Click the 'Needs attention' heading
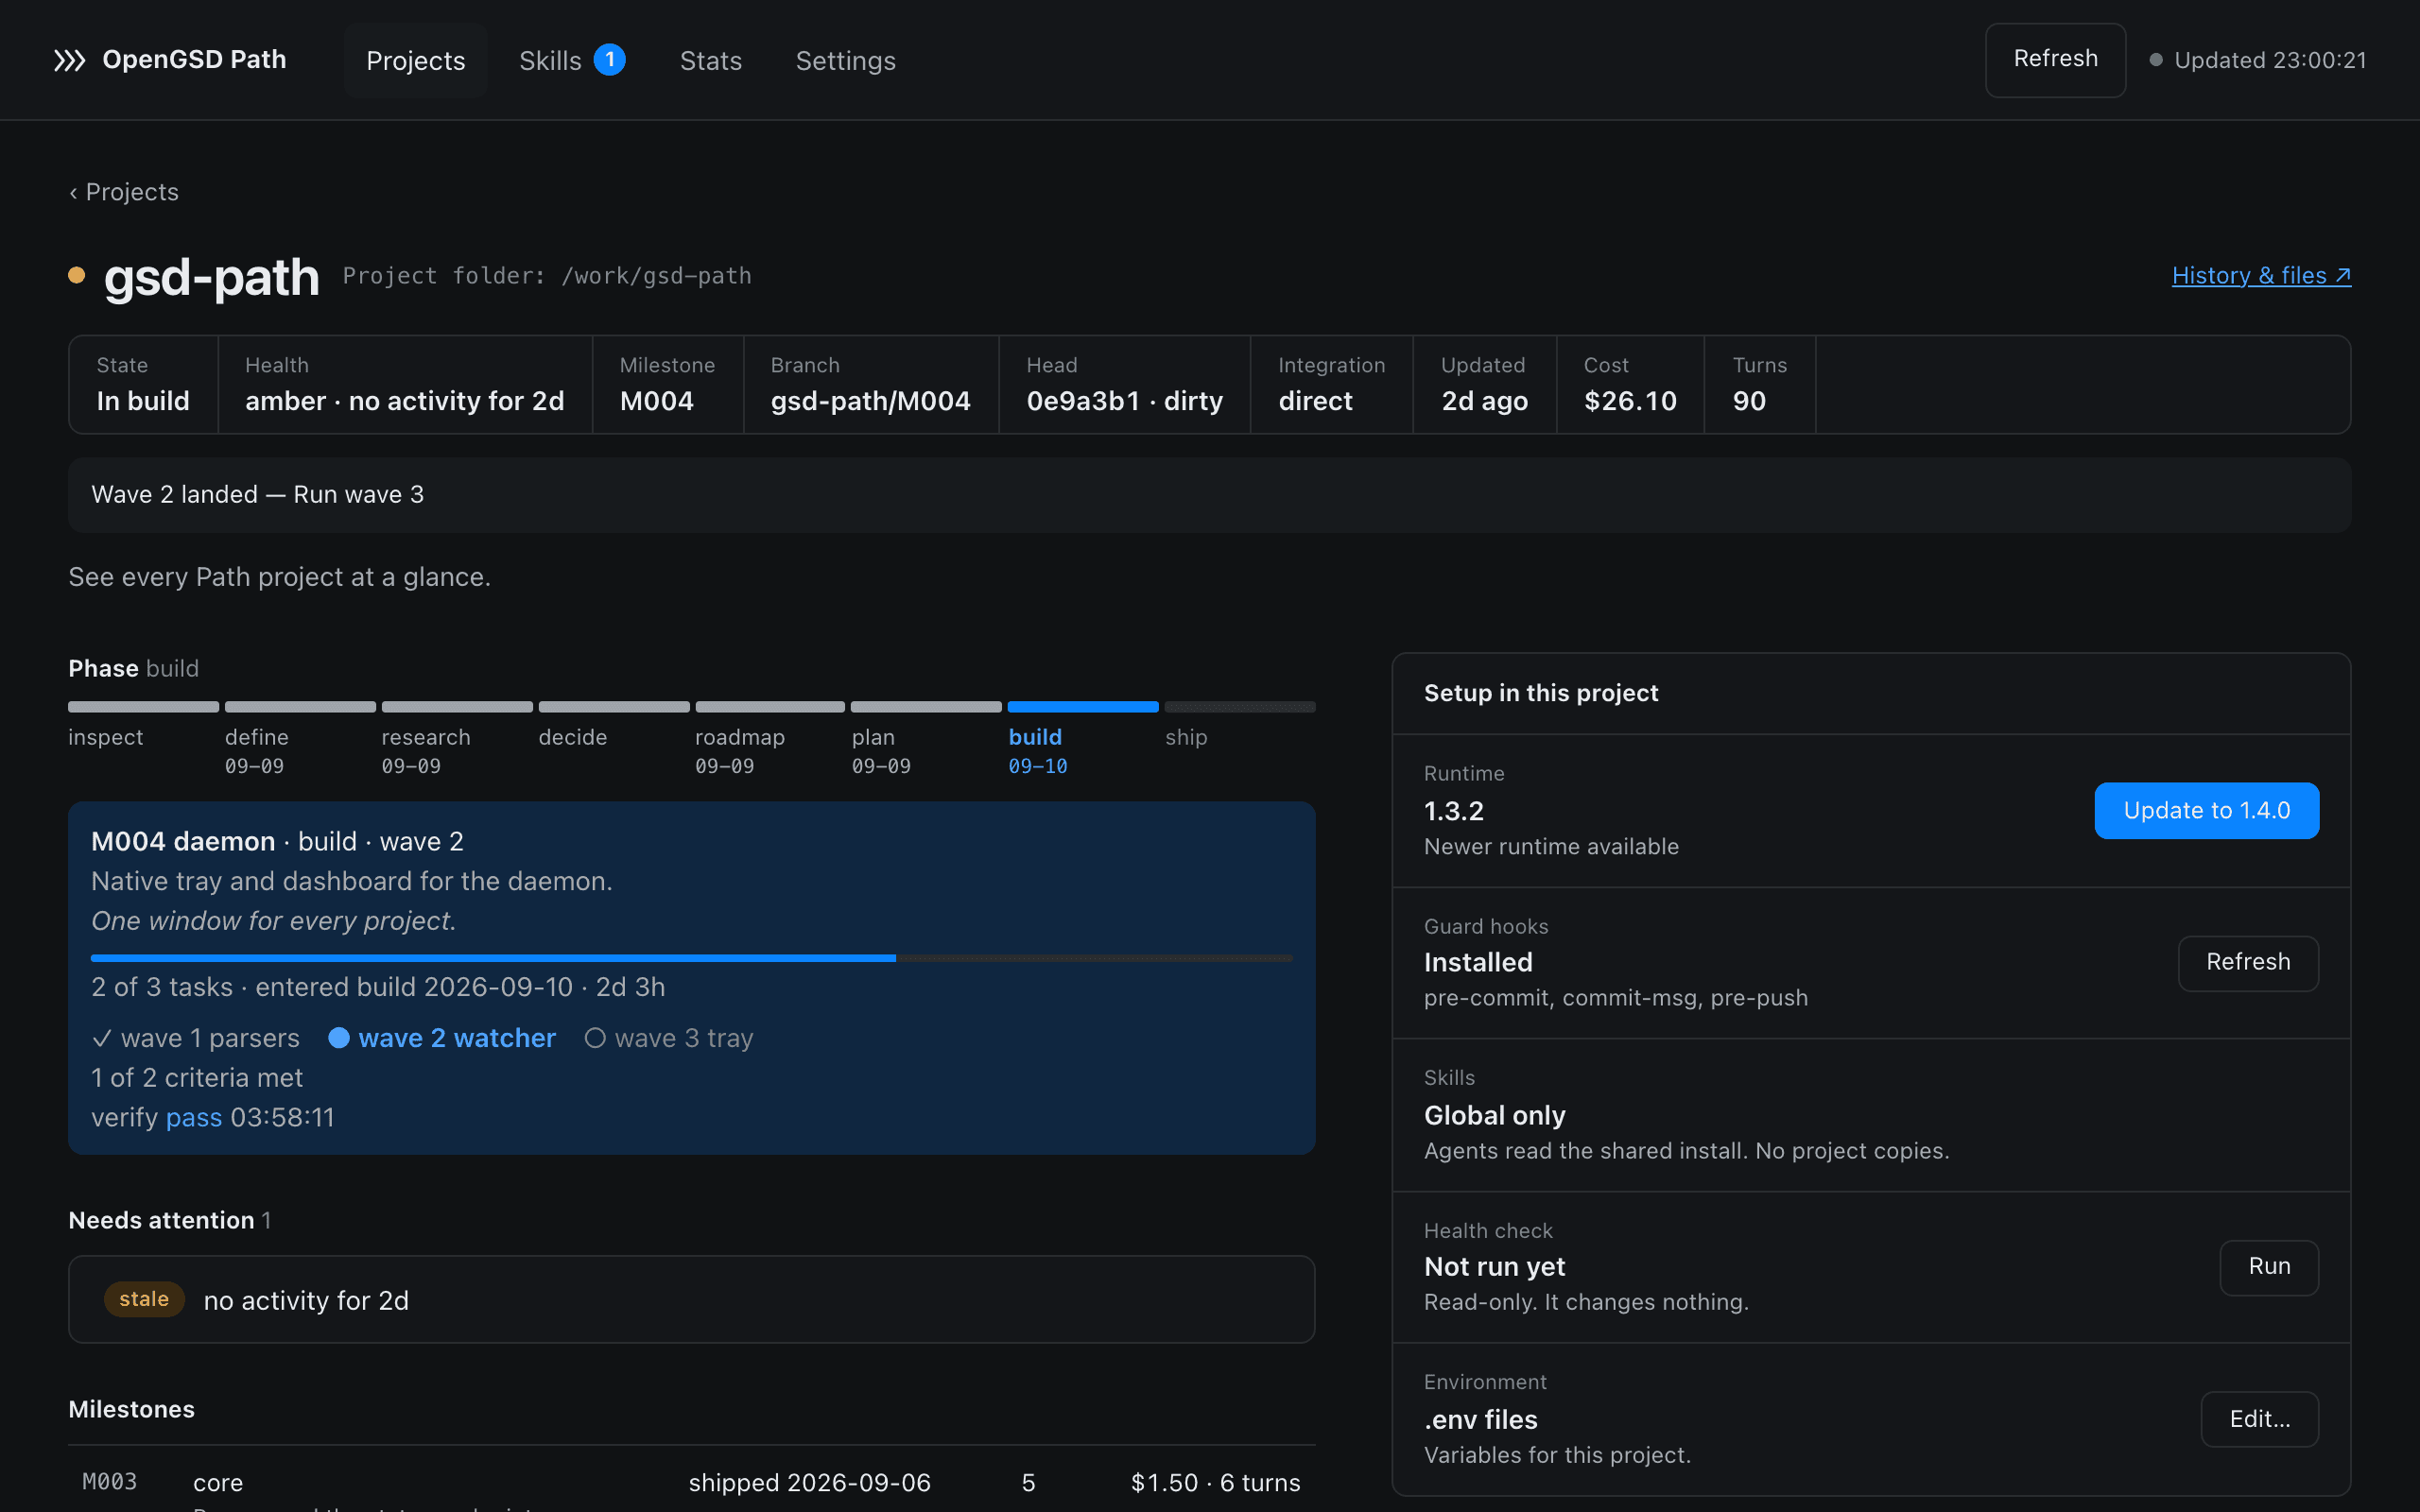 (161, 1220)
